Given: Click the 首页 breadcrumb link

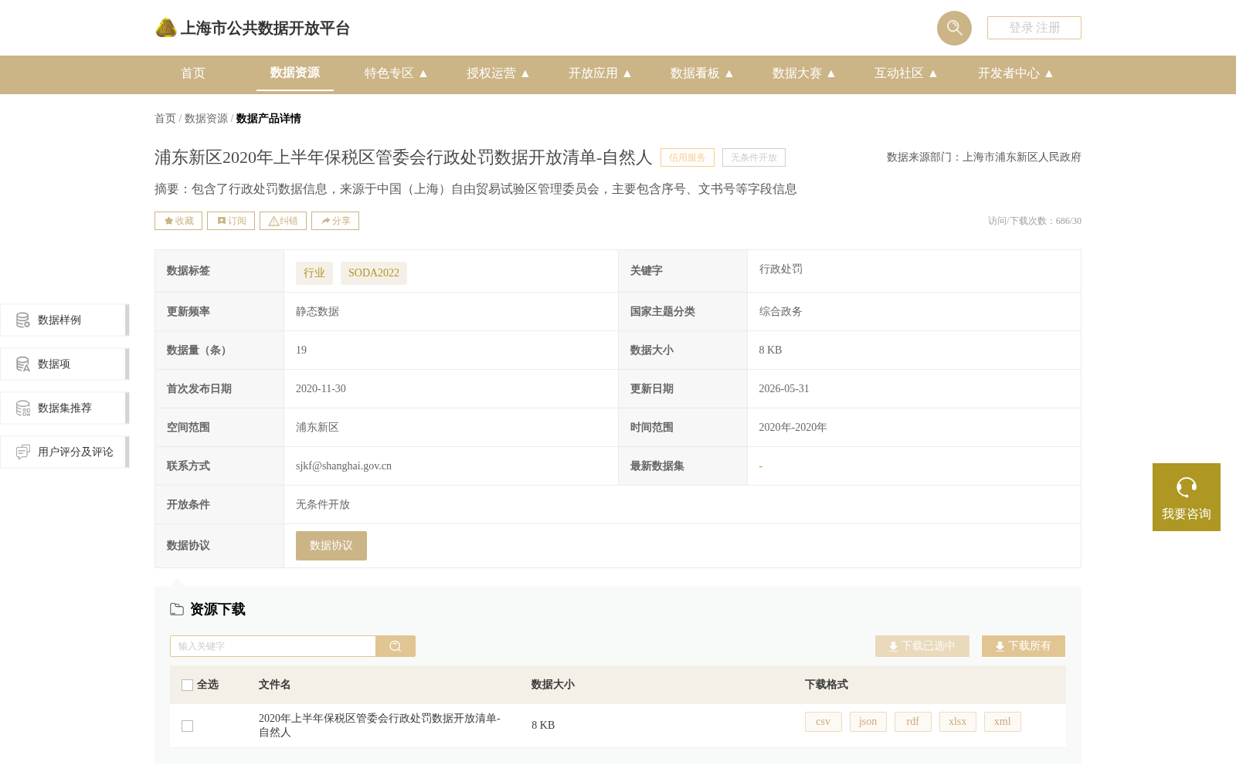Looking at the screenshot, I should pyautogui.click(x=165, y=118).
